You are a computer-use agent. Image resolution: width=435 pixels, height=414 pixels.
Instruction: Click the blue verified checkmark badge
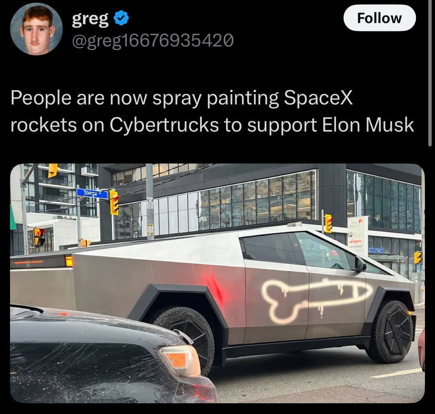click(x=121, y=18)
